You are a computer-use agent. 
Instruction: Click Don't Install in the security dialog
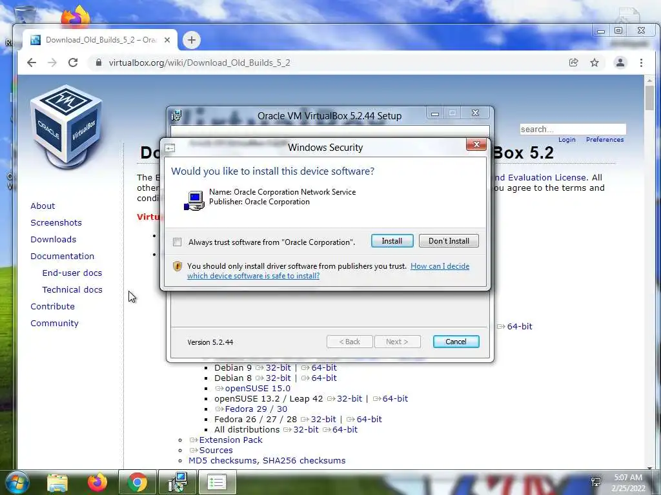(x=449, y=241)
